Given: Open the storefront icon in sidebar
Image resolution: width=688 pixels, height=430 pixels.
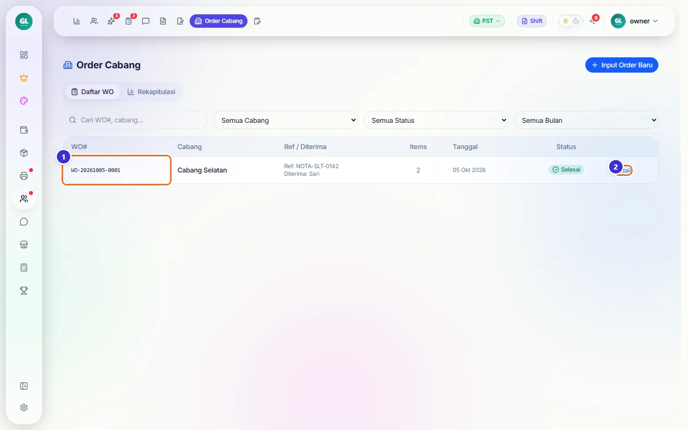Looking at the screenshot, I should click(24, 245).
